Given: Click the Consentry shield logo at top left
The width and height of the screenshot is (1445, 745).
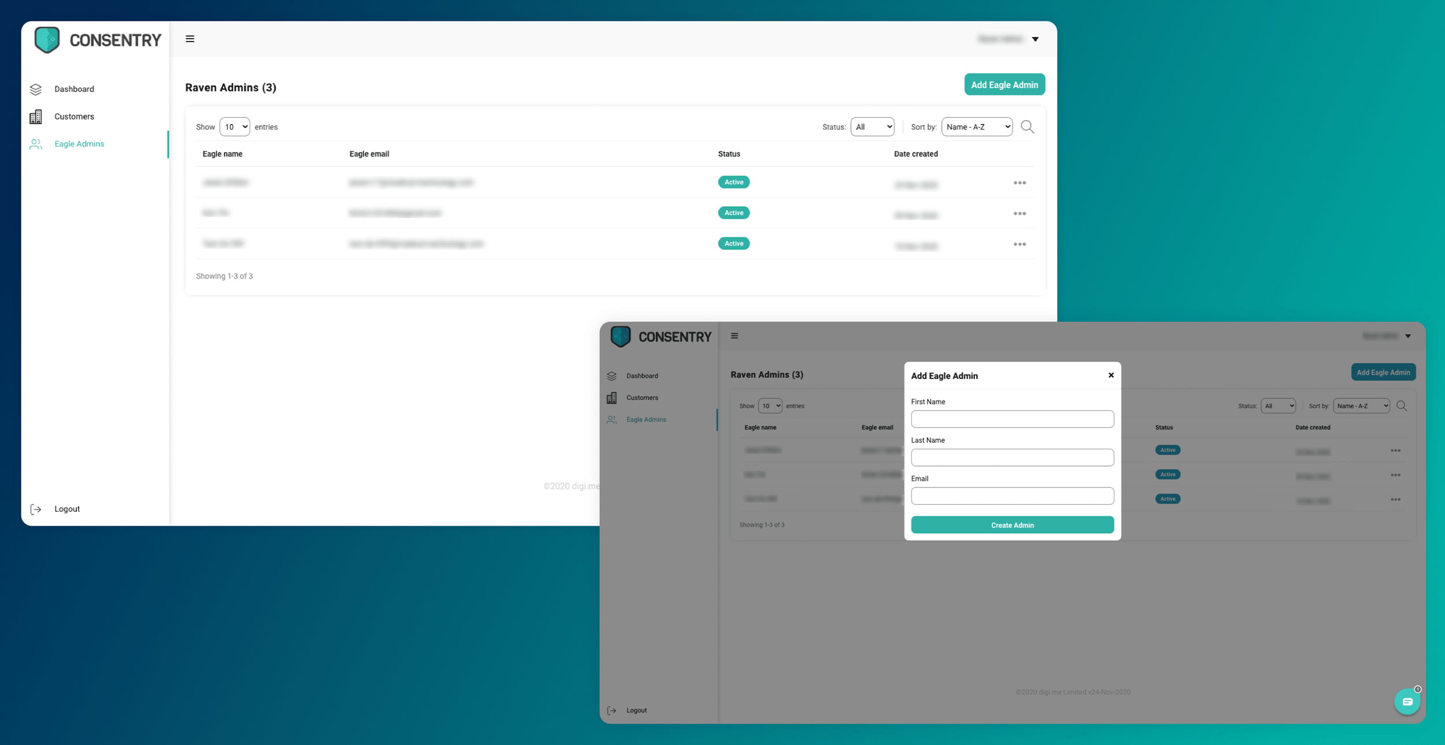Looking at the screenshot, I should pos(47,40).
